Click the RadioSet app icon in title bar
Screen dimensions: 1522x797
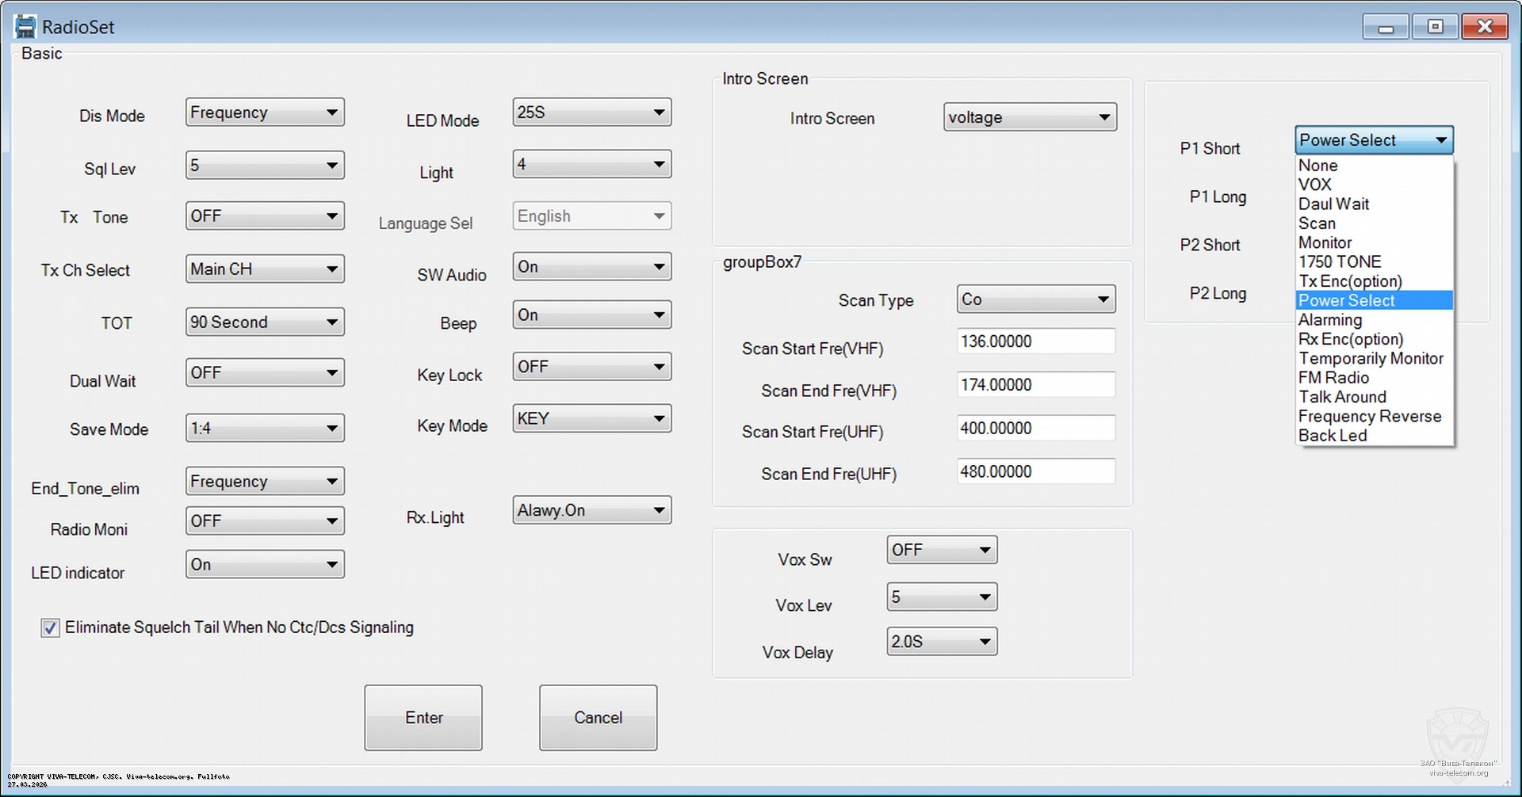click(25, 27)
